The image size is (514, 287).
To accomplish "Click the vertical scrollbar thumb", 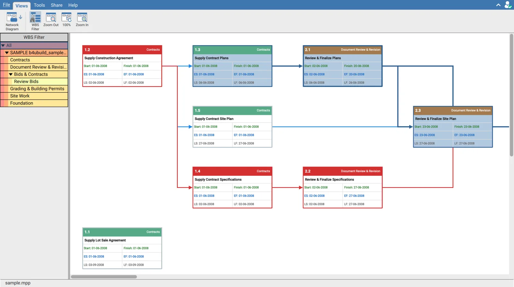I will click(511, 95).
